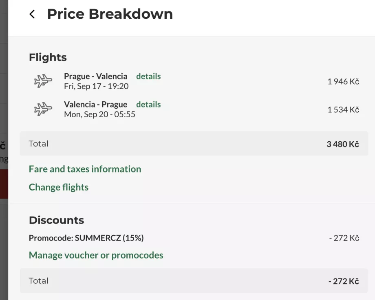Click the outbound Prague-Valencia airplane icon

tap(43, 81)
